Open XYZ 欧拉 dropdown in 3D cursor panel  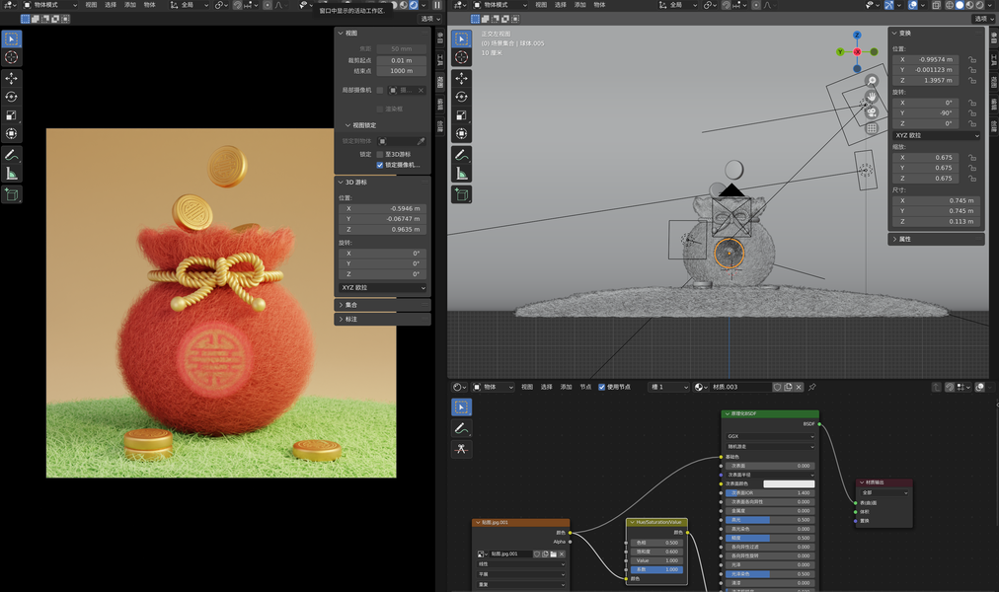(x=383, y=288)
